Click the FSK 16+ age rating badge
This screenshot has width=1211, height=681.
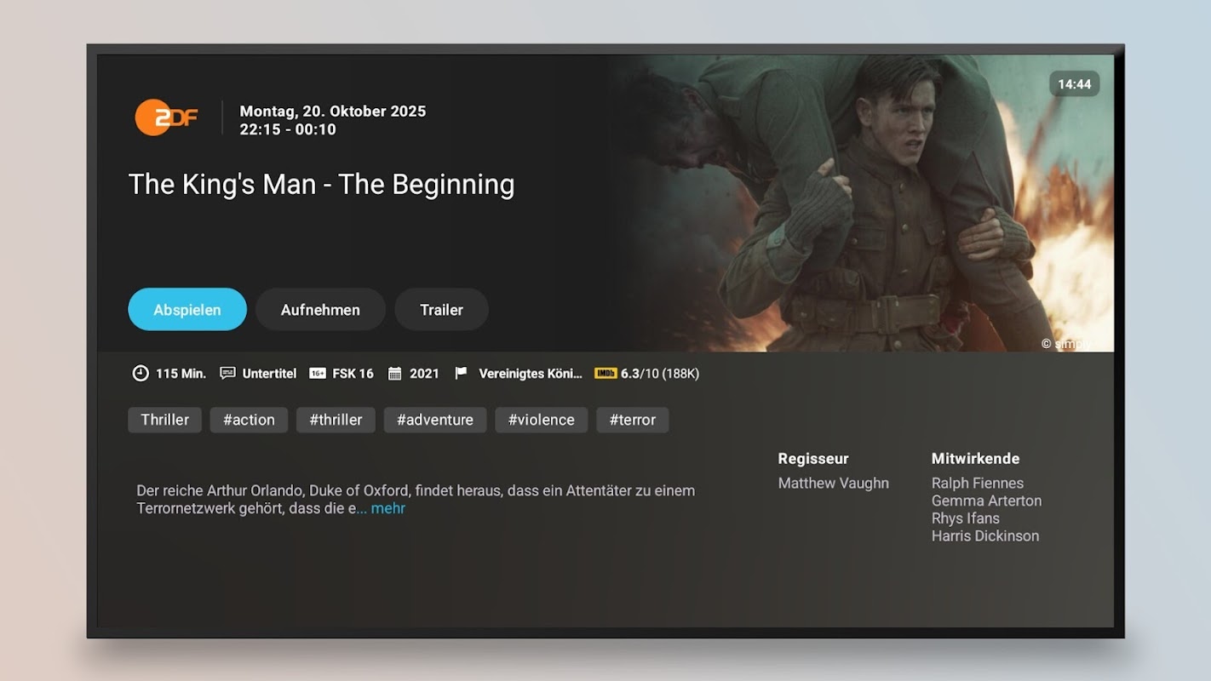point(317,373)
